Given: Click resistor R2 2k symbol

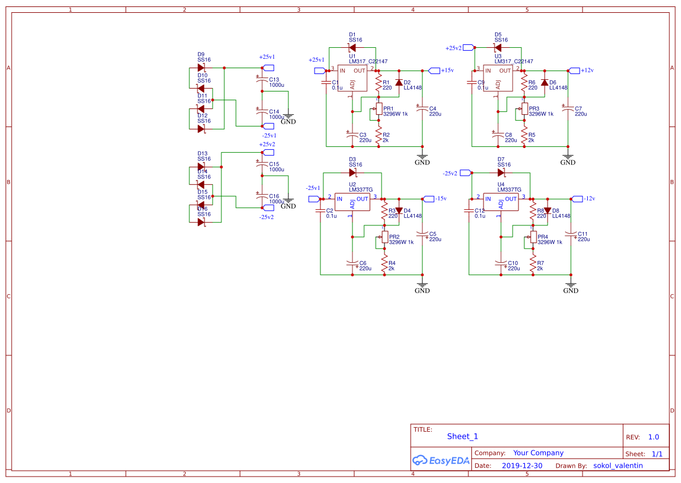Looking at the screenshot, I should 379,138.
